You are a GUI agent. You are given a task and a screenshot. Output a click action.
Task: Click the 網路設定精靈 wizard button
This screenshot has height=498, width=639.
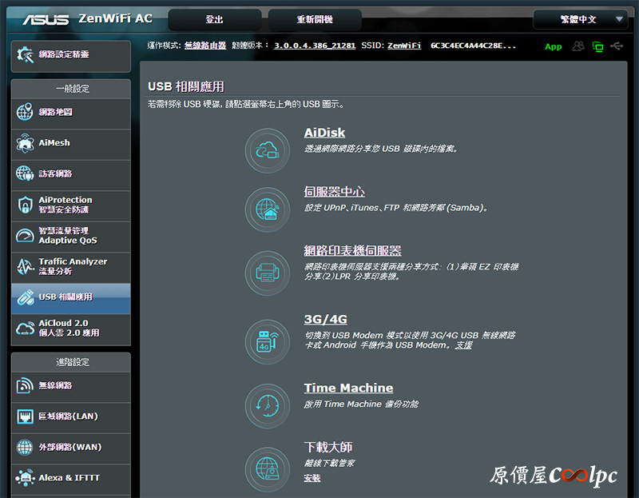[71, 56]
